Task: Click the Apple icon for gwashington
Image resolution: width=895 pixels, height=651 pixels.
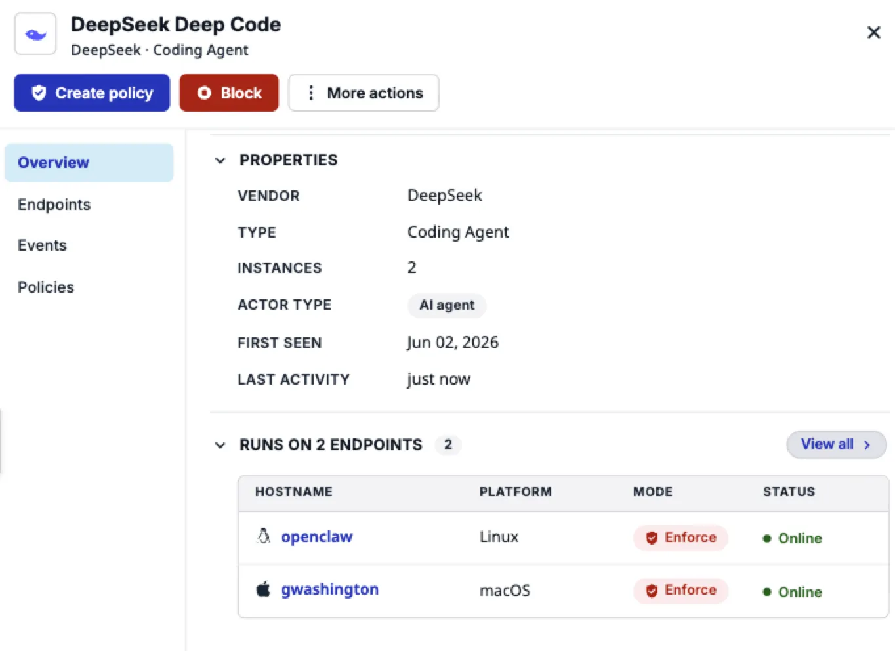Action: point(263,589)
